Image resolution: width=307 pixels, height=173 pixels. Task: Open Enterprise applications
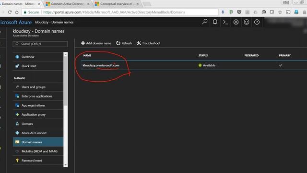click(x=38, y=96)
